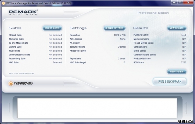Viewport: 195px width, 124px height.
Task: Click the AA Quality label
Action: pyautogui.click(x=75, y=43)
